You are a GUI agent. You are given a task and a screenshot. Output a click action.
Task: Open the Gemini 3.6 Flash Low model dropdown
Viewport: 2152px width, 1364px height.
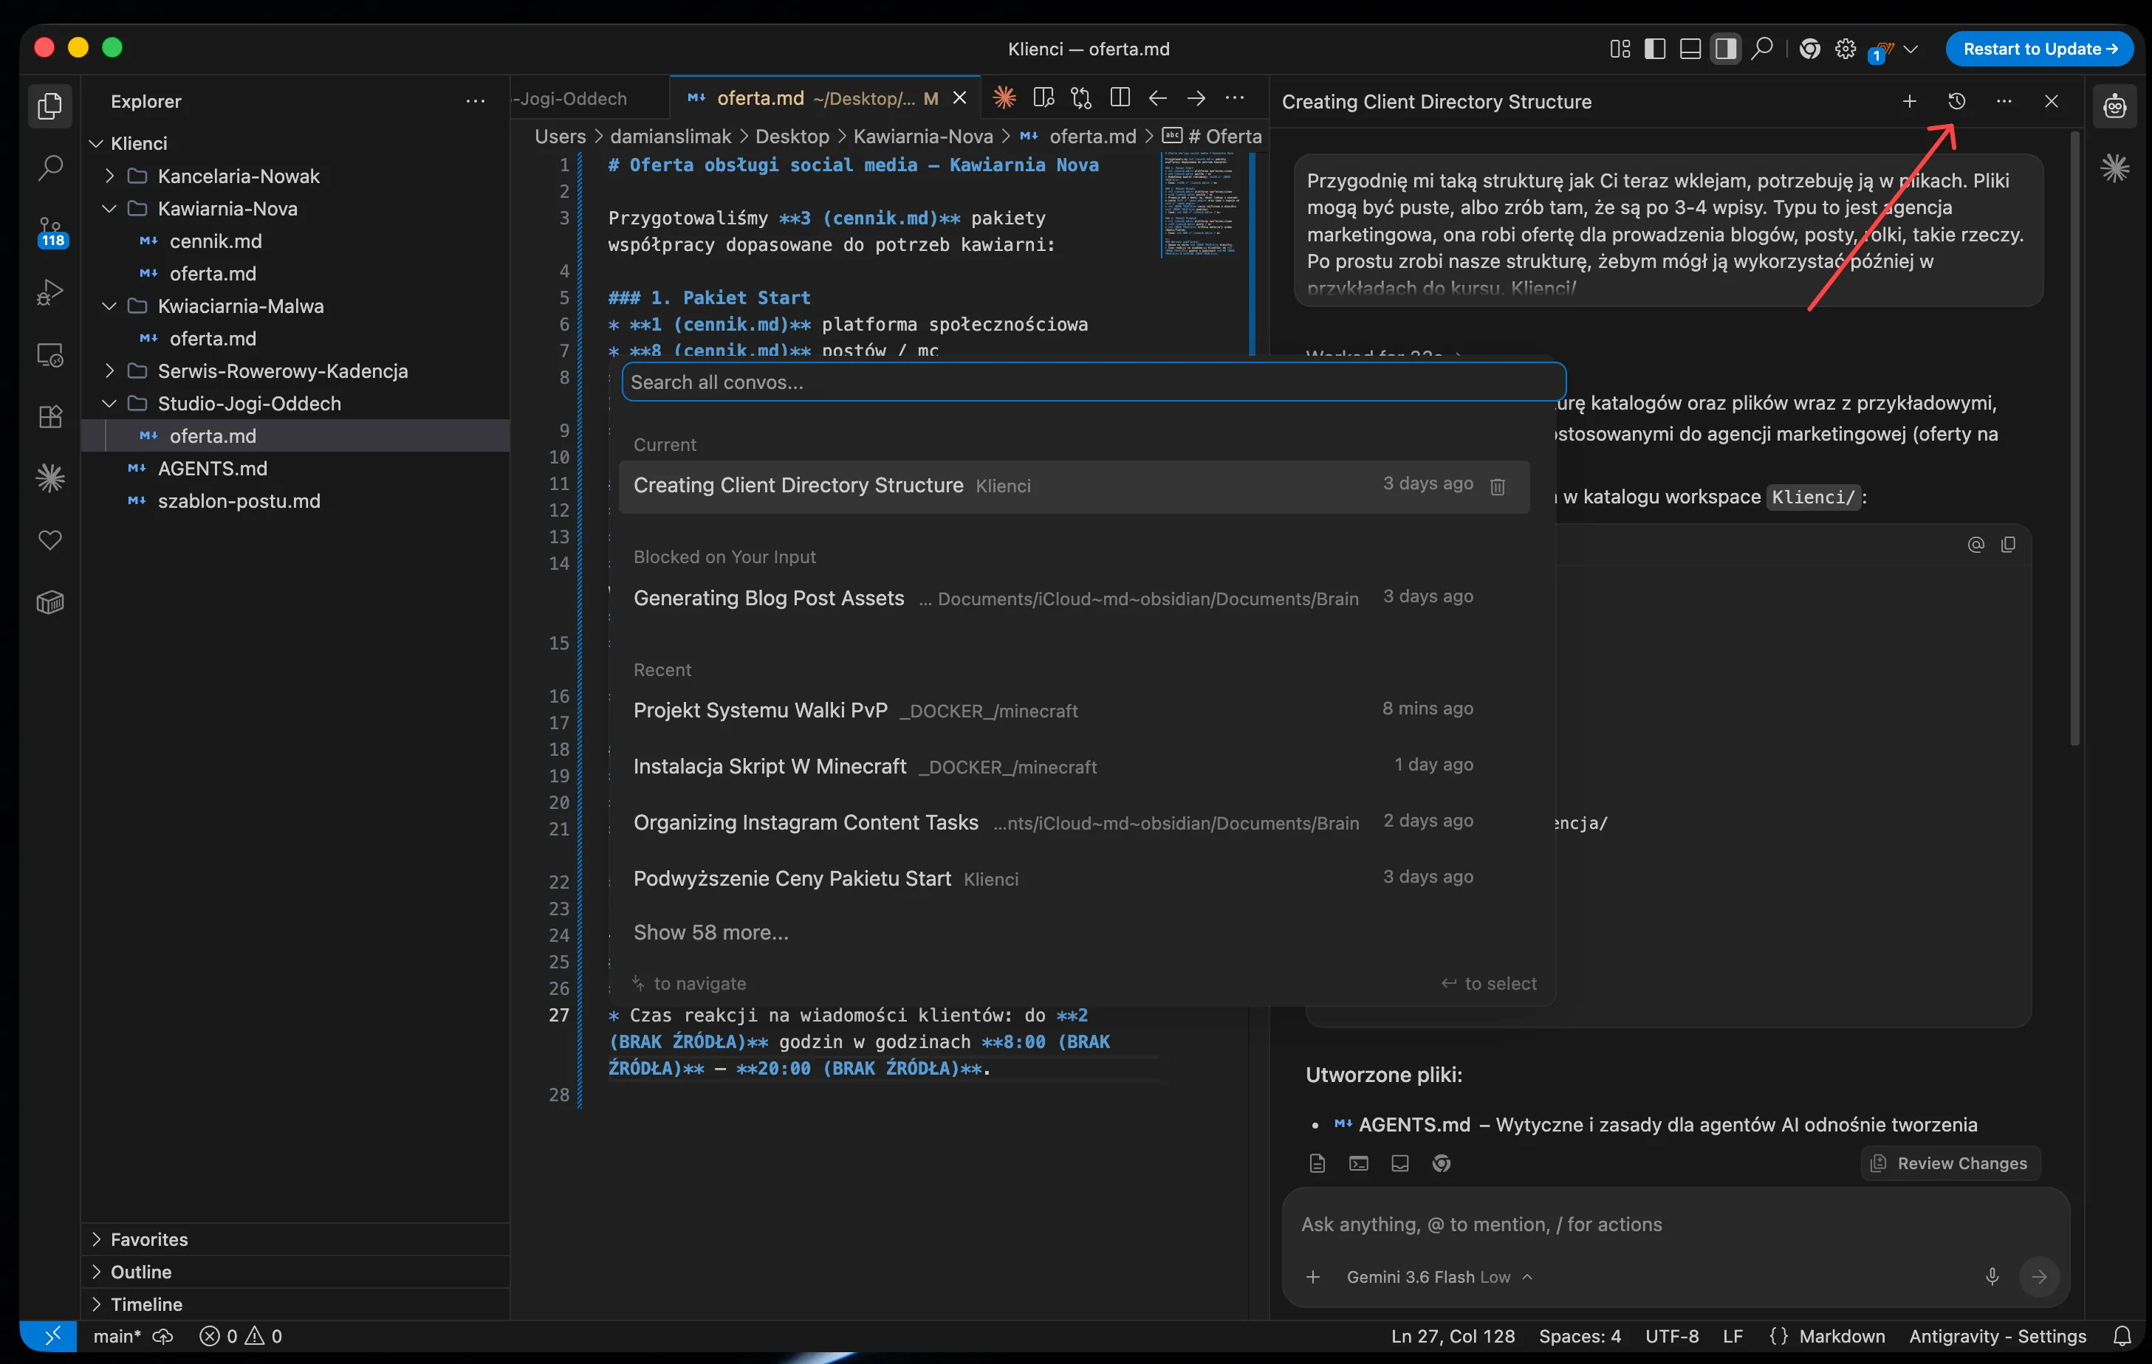tap(1439, 1278)
